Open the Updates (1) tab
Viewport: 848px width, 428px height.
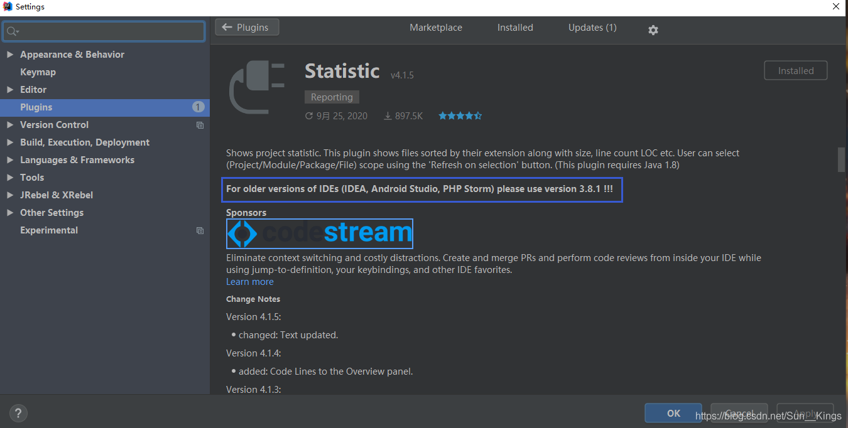click(x=592, y=28)
